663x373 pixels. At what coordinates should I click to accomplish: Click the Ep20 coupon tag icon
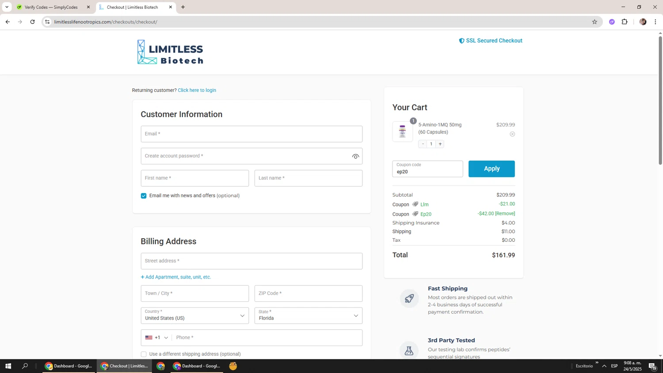[x=415, y=214]
